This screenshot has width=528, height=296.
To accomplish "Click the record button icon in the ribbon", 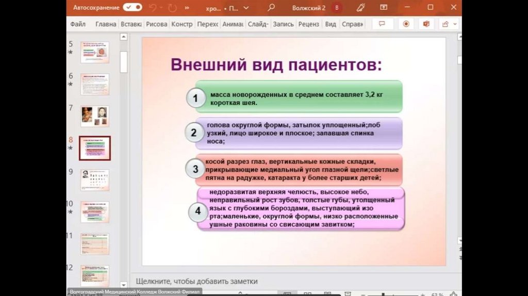I will [x=406, y=24].
